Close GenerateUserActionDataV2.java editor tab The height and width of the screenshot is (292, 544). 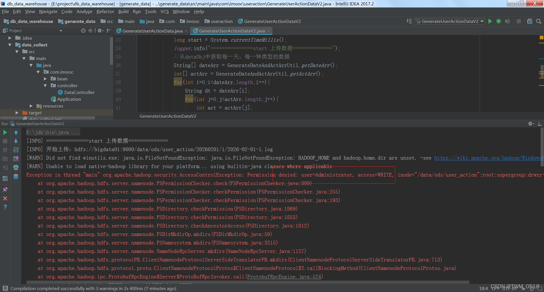268,31
